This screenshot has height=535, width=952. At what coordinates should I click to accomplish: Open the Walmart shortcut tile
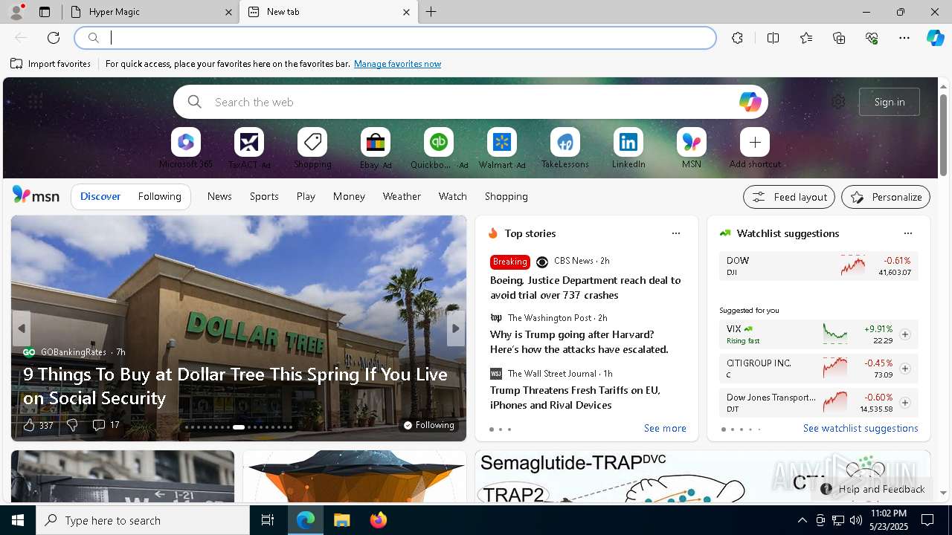pos(502,142)
